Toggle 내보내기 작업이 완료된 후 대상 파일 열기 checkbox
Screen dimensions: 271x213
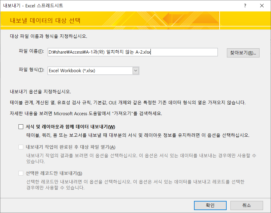click(21, 147)
